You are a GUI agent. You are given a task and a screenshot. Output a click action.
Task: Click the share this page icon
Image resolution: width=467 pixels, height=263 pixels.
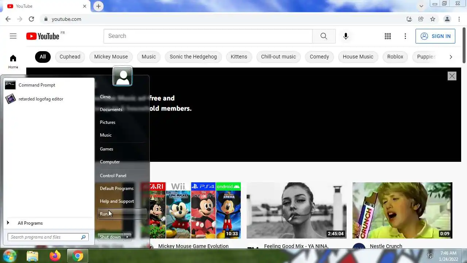(421, 19)
